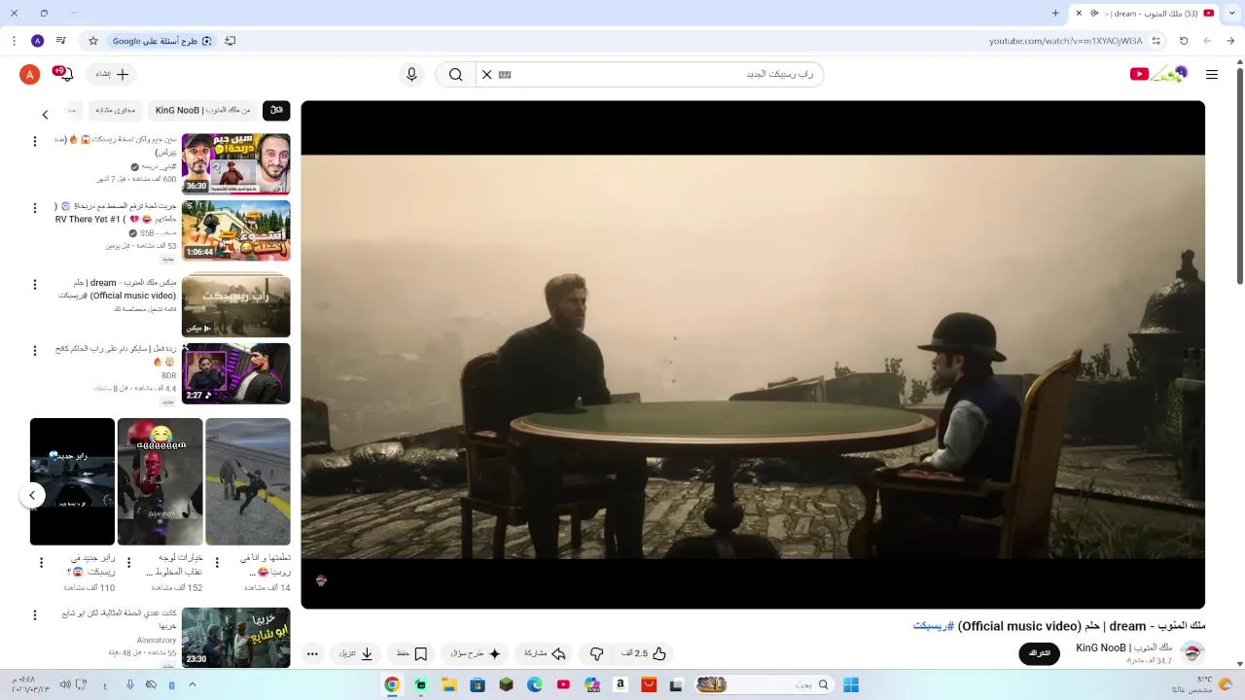Open the orange account avatar menu
Image resolution: width=1245 pixels, height=700 pixels.
(x=30, y=74)
